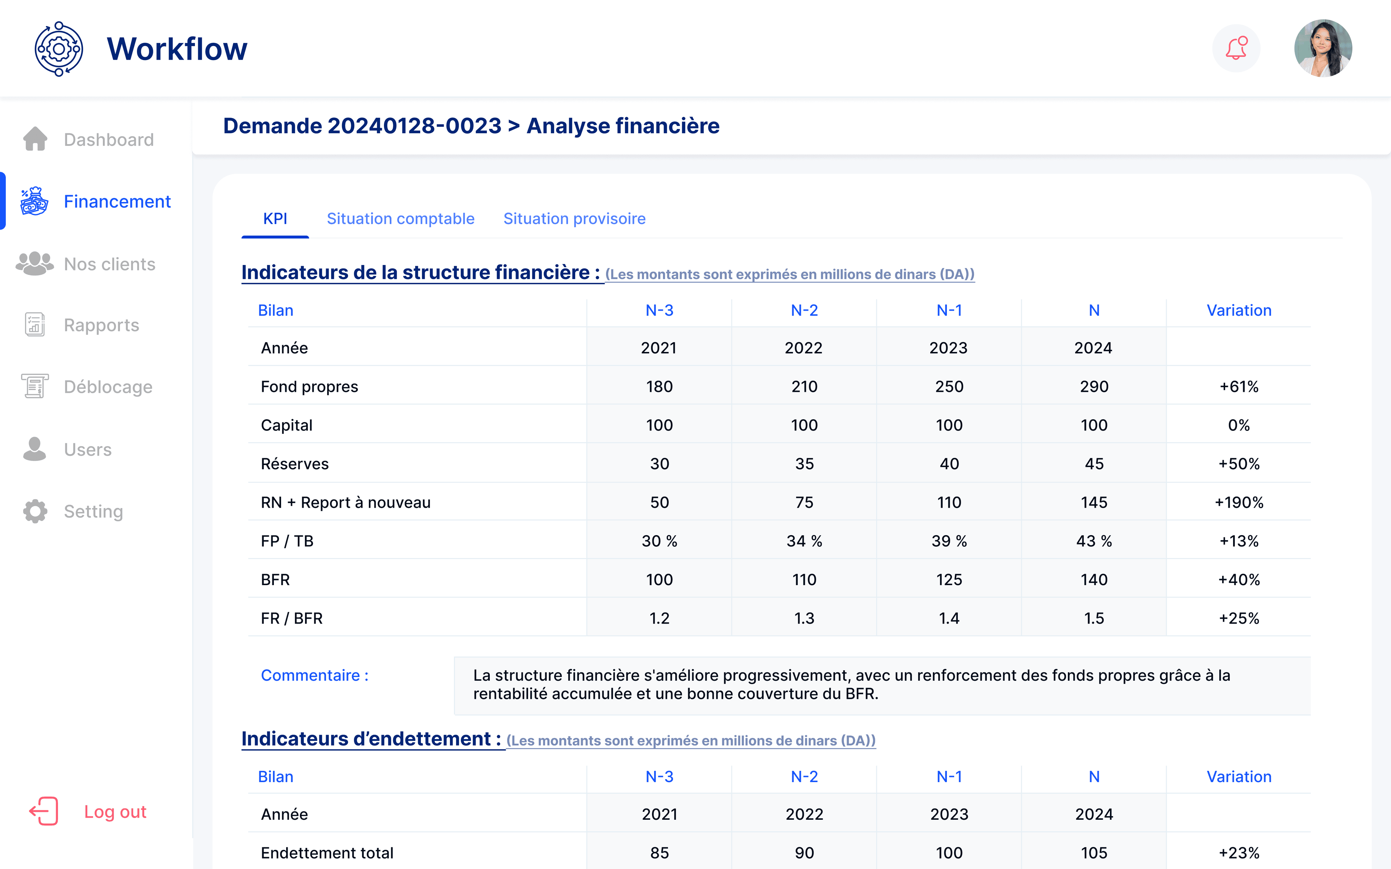The width and height of the screenshot is (1391, 869).
Task: Switch to the Situation comptable tab
Action: pyautogui.click(x=401, y=218)
